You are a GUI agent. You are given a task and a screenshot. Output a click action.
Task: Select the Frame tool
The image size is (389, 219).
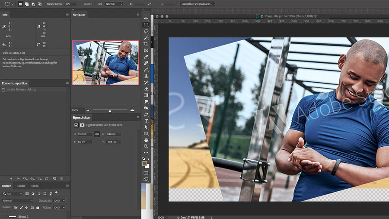click(x=146, y=50)
